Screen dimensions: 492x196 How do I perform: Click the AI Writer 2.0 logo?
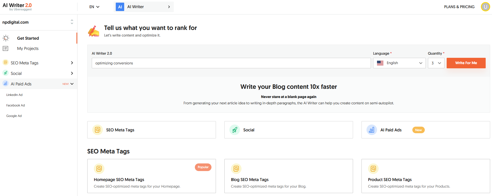point(17,7)
